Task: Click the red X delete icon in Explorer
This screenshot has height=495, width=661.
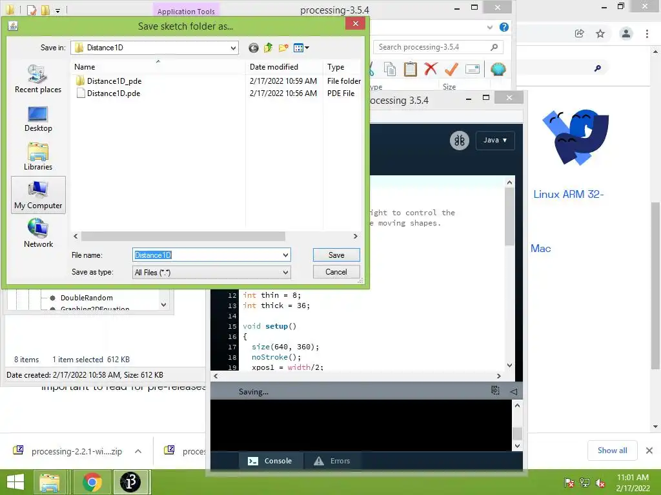Action: (431, 69)
